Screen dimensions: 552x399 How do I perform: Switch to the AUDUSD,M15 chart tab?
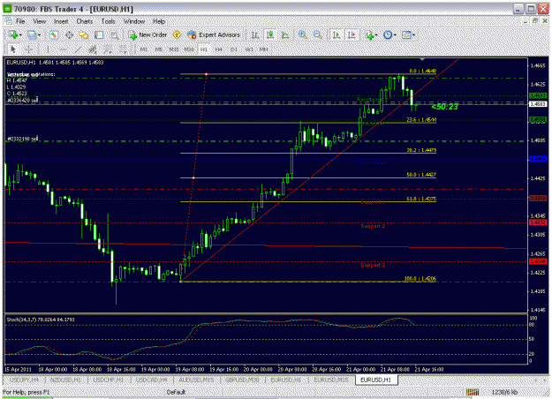click(x=196, y=380)
